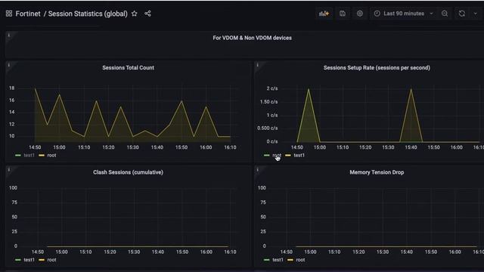Toggle test1 series in Sessions Setup Rate legend
The width and height of the screenshot is (484, 272).
299,156
